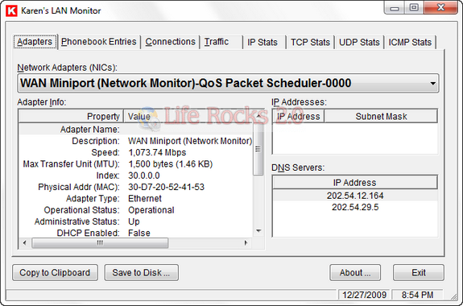The width and height of the screenshot is (463, 306).
Task: Select the TCP Stats tab
Action: pos(310,42)
